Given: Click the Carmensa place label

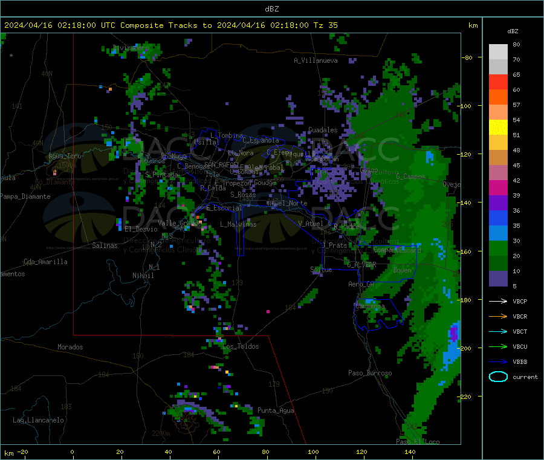Looking at the screenshot, I should 370,306.
